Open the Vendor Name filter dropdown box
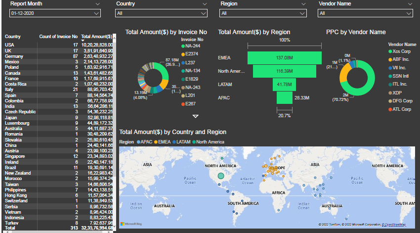Image resolution: width=420 pixels, height=233 pixels. coord(365,13)
